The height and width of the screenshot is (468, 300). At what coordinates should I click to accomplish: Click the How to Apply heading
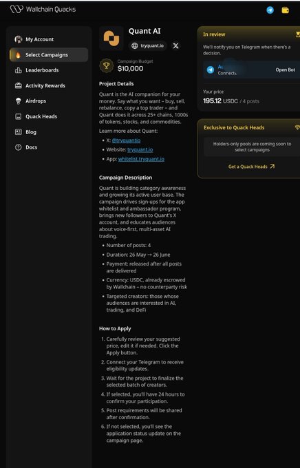tap(115, 328)
